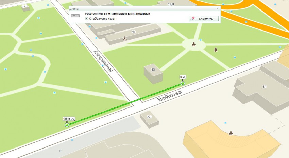Click the monument icon on the orange building

tap(231, 133)
